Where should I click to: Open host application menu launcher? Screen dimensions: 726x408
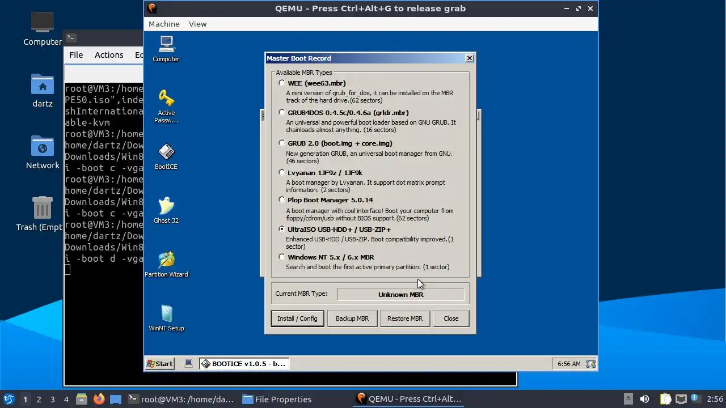pos(9,399)
